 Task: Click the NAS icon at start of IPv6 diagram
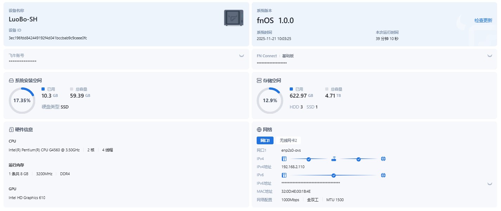[284, 175]
